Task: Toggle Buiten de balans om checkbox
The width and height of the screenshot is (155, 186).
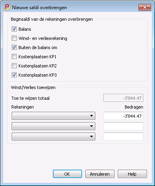Action: (14, 47)
